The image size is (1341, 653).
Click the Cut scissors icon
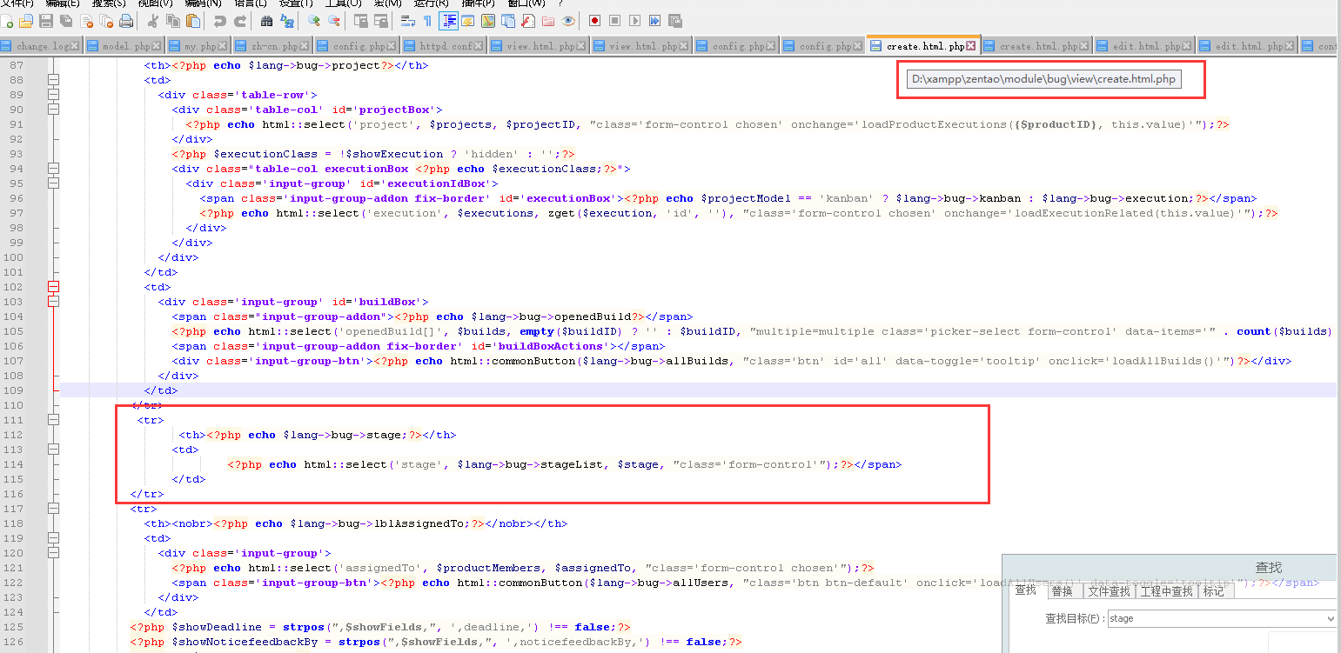(x=153, y=21)
